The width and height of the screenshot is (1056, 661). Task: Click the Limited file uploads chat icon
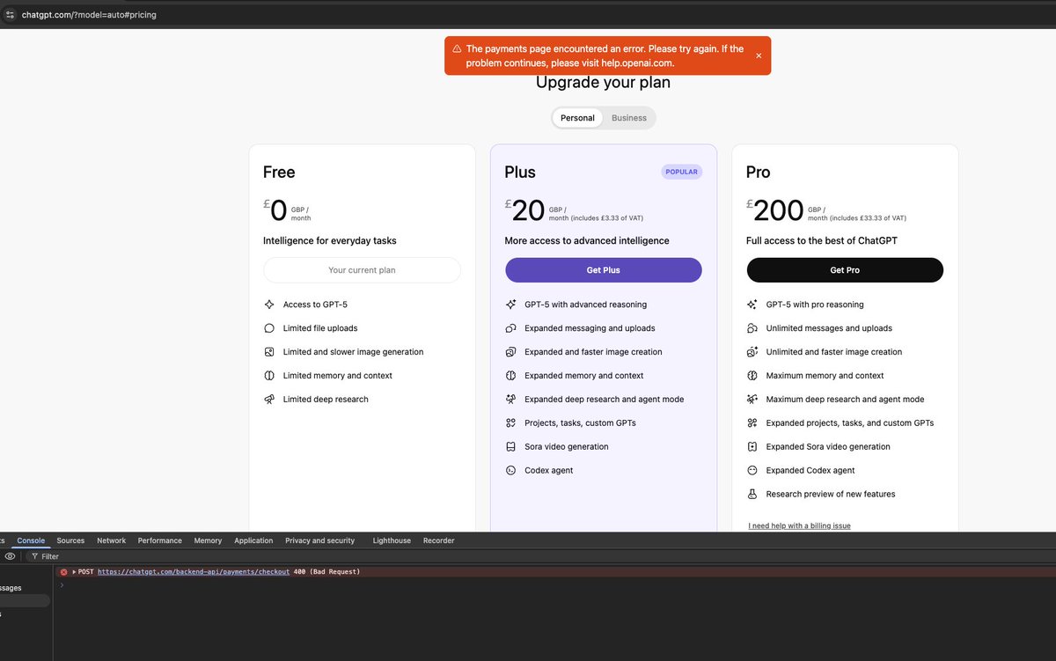[269, 328]
